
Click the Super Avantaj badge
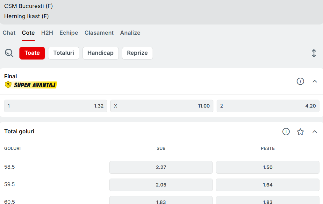(31, 85)
